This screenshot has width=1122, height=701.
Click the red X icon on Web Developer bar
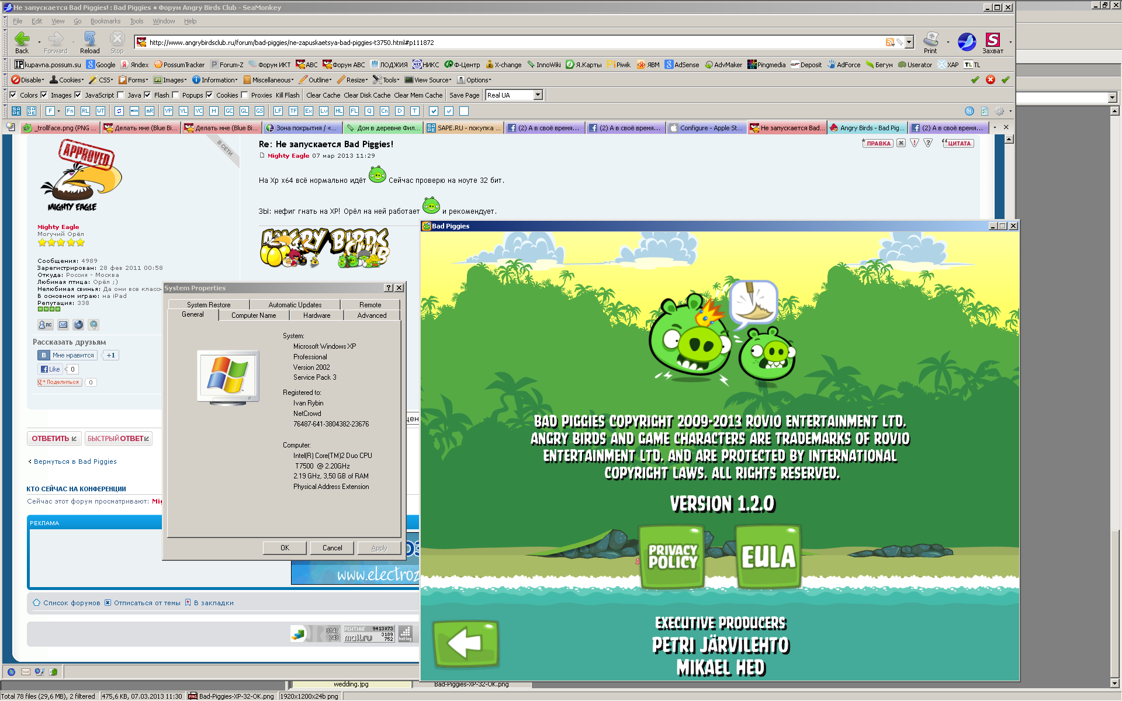[x=991, y=79]
